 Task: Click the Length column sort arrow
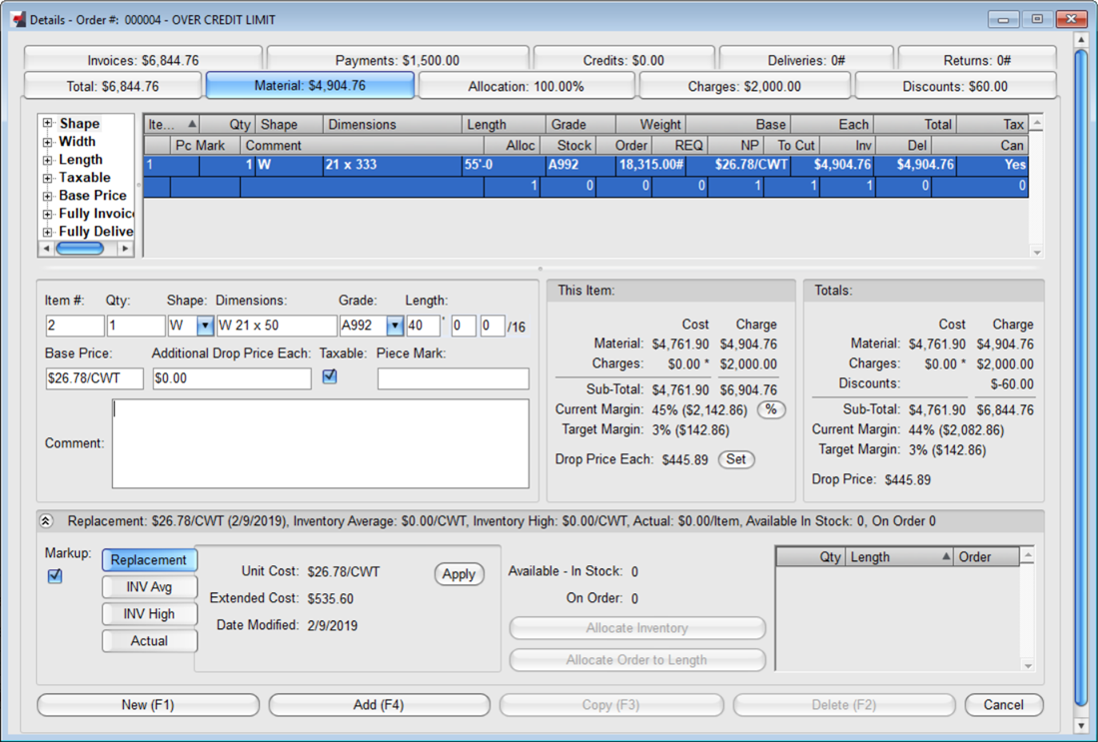click(x=945, y=557)
